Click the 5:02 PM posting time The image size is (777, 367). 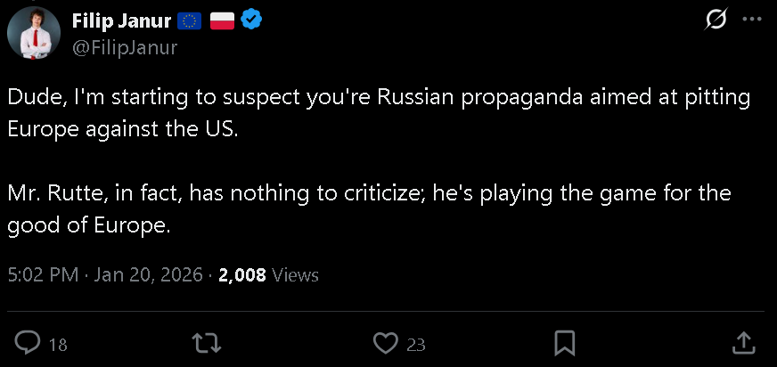point(43,275)
